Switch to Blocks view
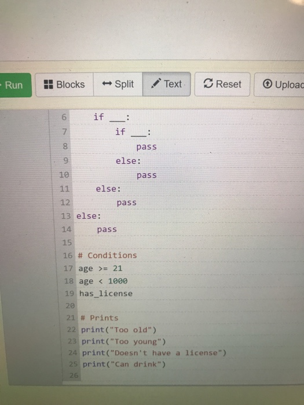 click(64, 84)
